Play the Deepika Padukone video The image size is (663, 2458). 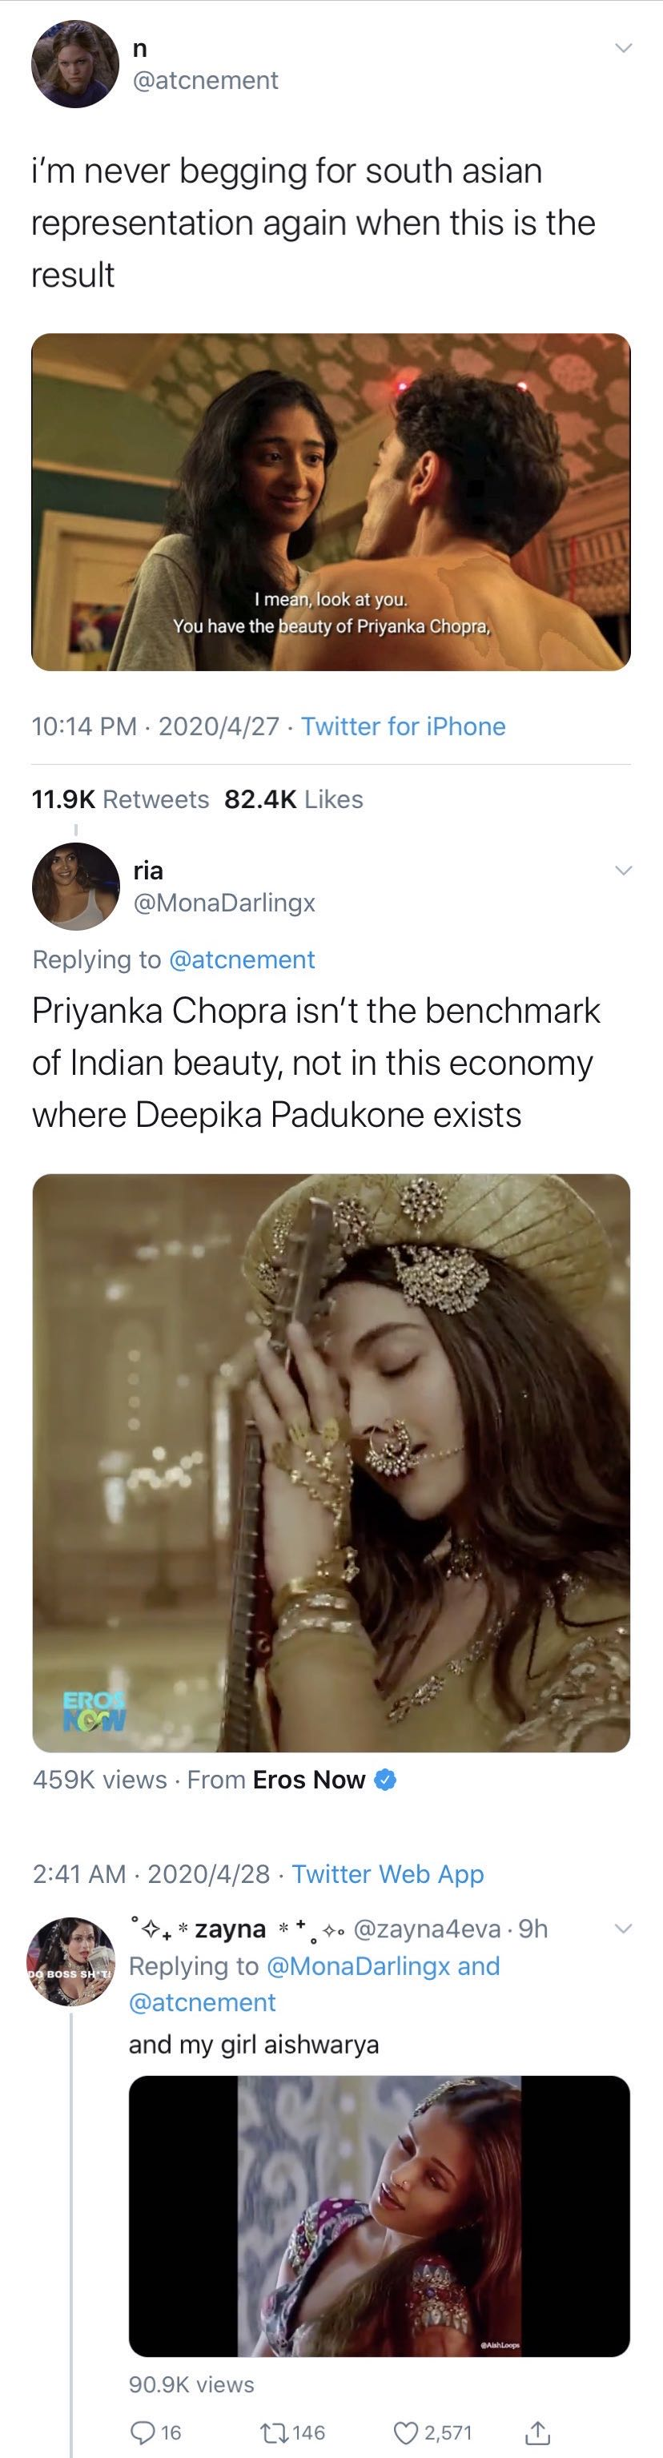(331, 1462)
